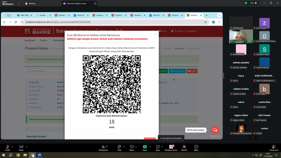Click the Windows notification center icon
The height and width of the screenshot is (158, 281).
pyautogui.click(x=276, y=155)
